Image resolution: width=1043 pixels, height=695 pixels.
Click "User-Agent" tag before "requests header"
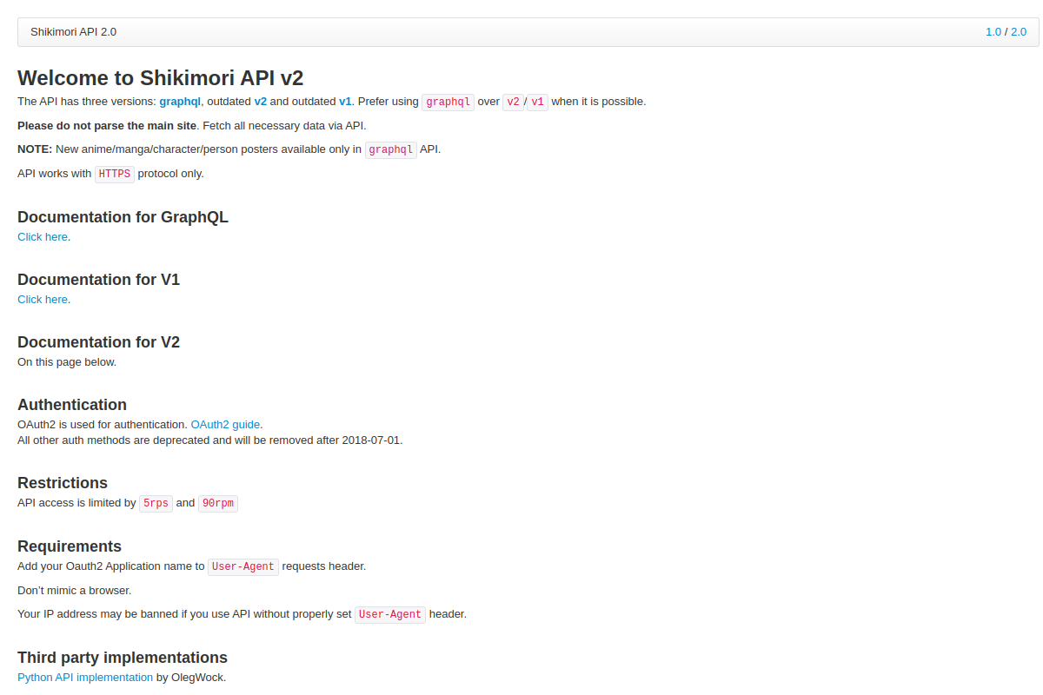coord(243,567)
